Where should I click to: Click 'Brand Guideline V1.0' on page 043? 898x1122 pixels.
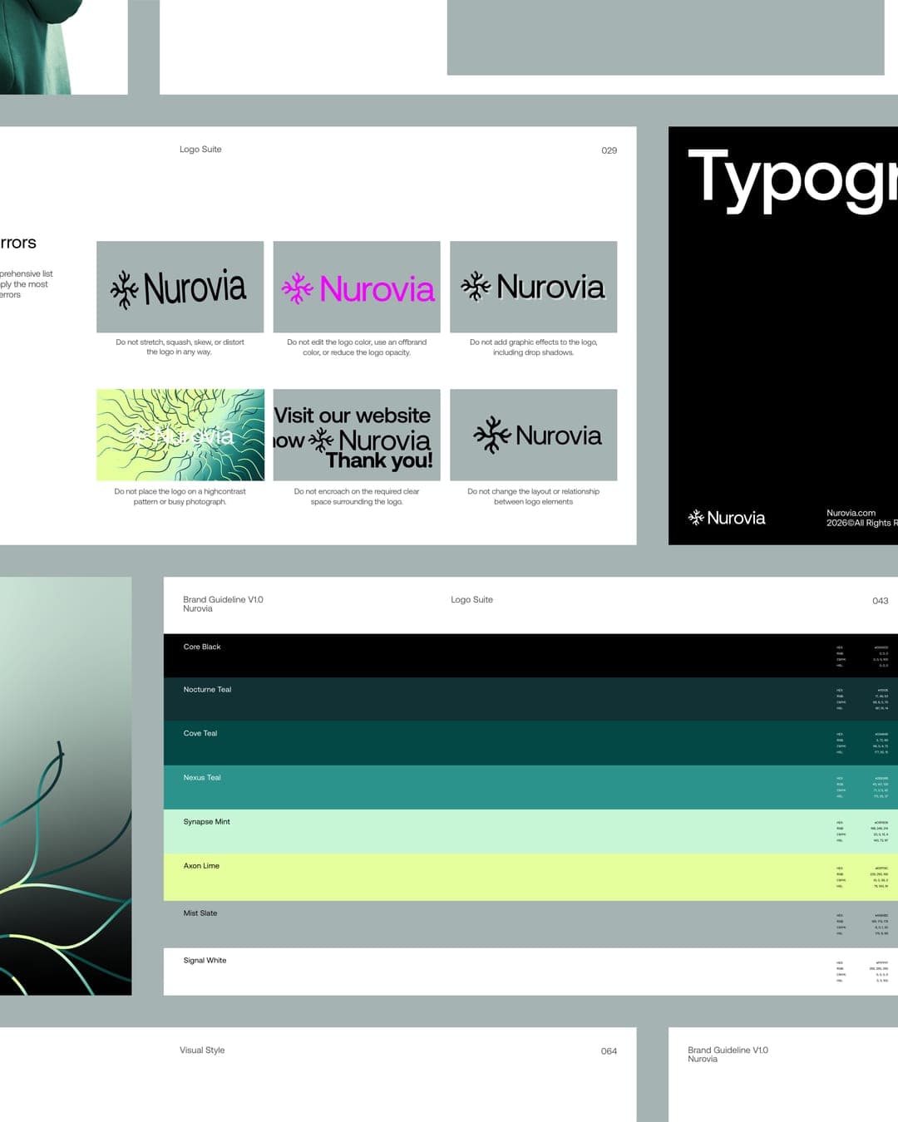(223, 599)
